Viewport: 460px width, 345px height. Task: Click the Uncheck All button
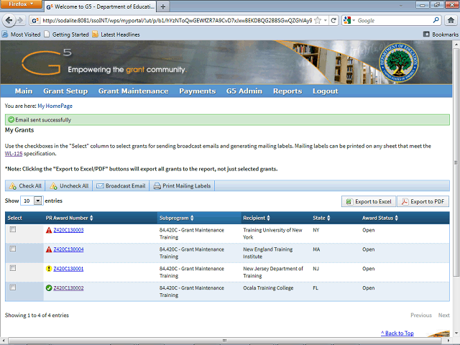pyautogui.click(x=69, y=185)
